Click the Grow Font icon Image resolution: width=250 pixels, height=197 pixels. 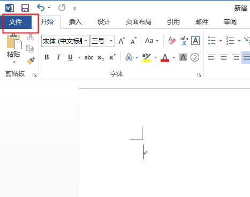122,41
